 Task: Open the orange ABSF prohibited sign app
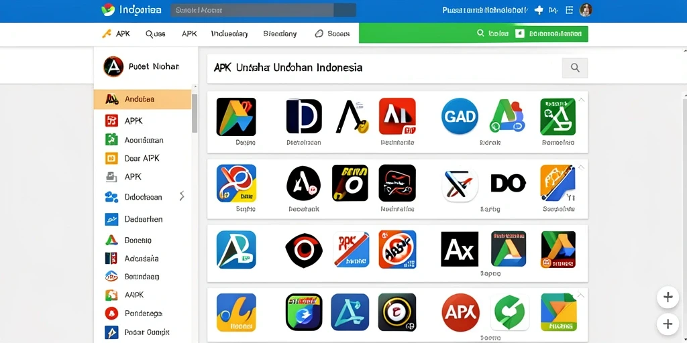coord(397,249)
